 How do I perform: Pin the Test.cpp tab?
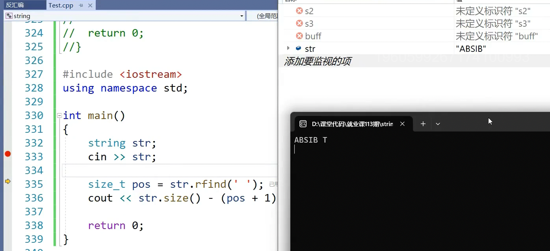(x=81, y=5)
